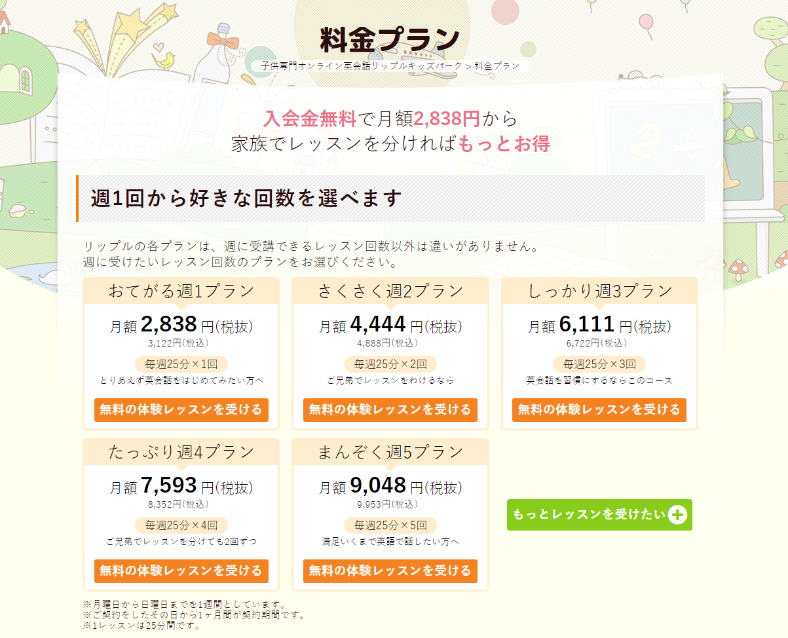The height and width of the screenshot is (638, 788).
Task: Click the 週1回から好きな回数を選べます heading
Action: pos(246,198)
